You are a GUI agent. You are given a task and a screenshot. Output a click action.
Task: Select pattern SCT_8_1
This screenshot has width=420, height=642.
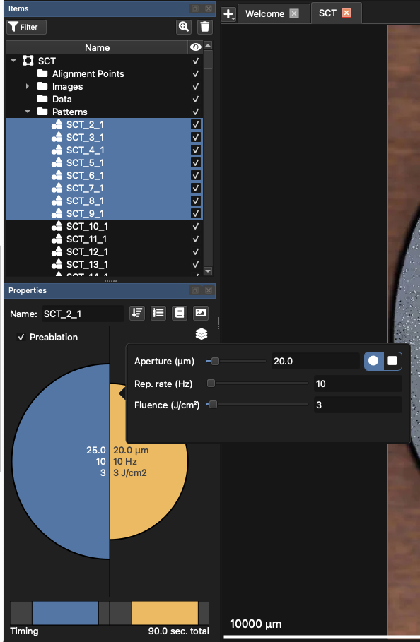tap(86, 201)
